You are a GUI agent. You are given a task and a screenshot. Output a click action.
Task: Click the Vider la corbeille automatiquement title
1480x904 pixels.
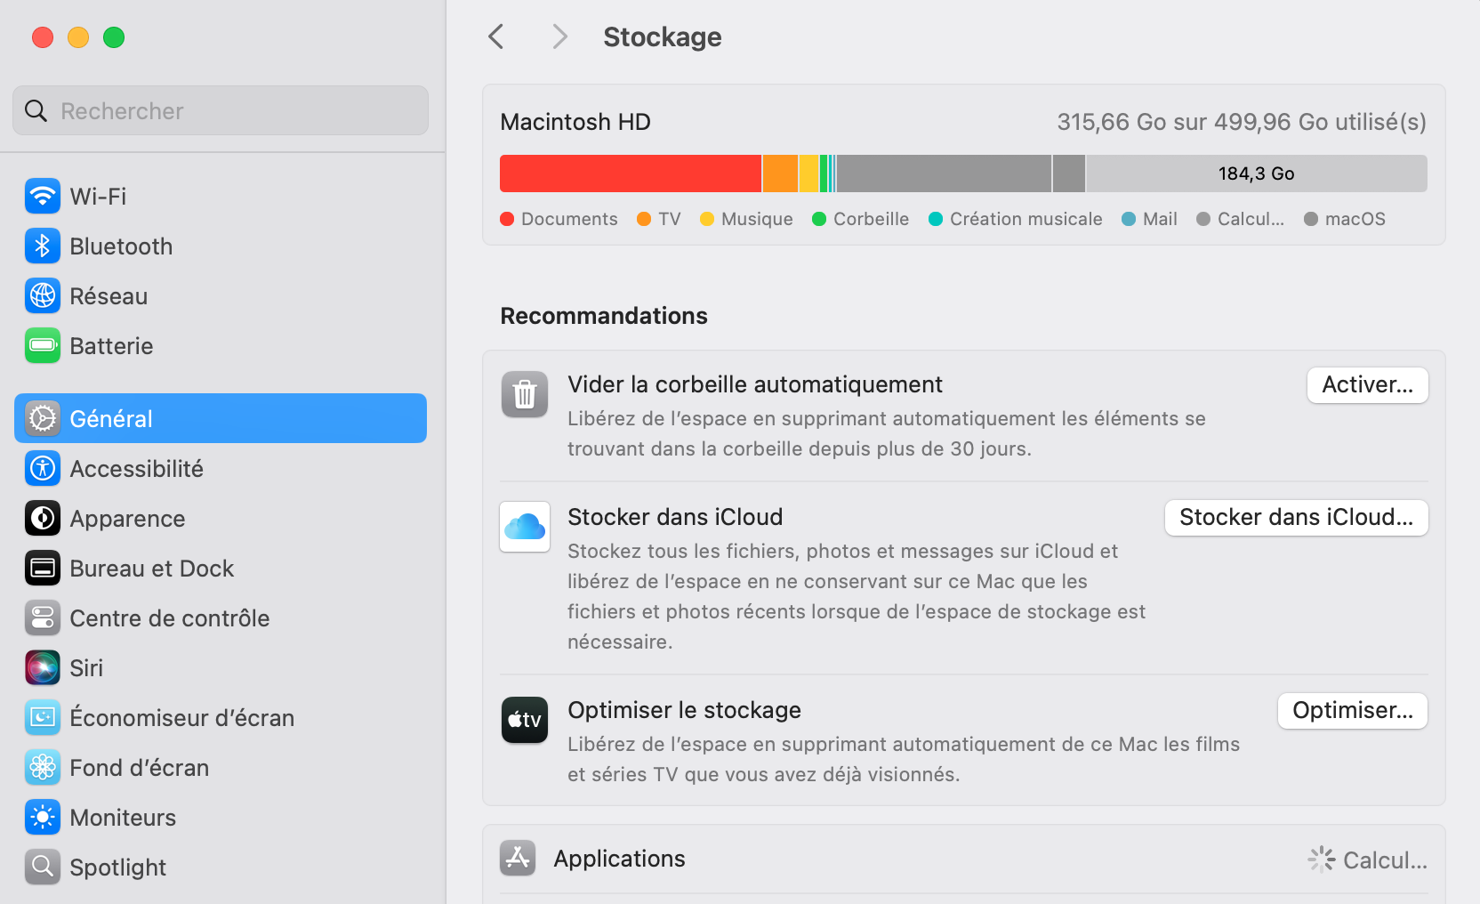pos(755,384)
